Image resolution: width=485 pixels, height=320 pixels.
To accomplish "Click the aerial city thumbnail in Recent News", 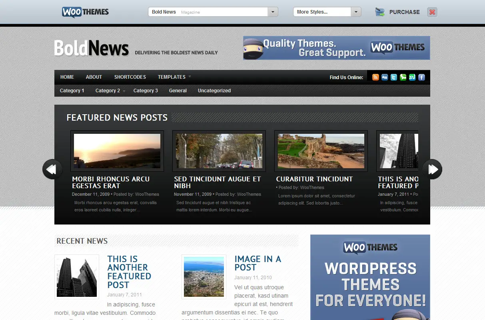I will coord(204,277).
